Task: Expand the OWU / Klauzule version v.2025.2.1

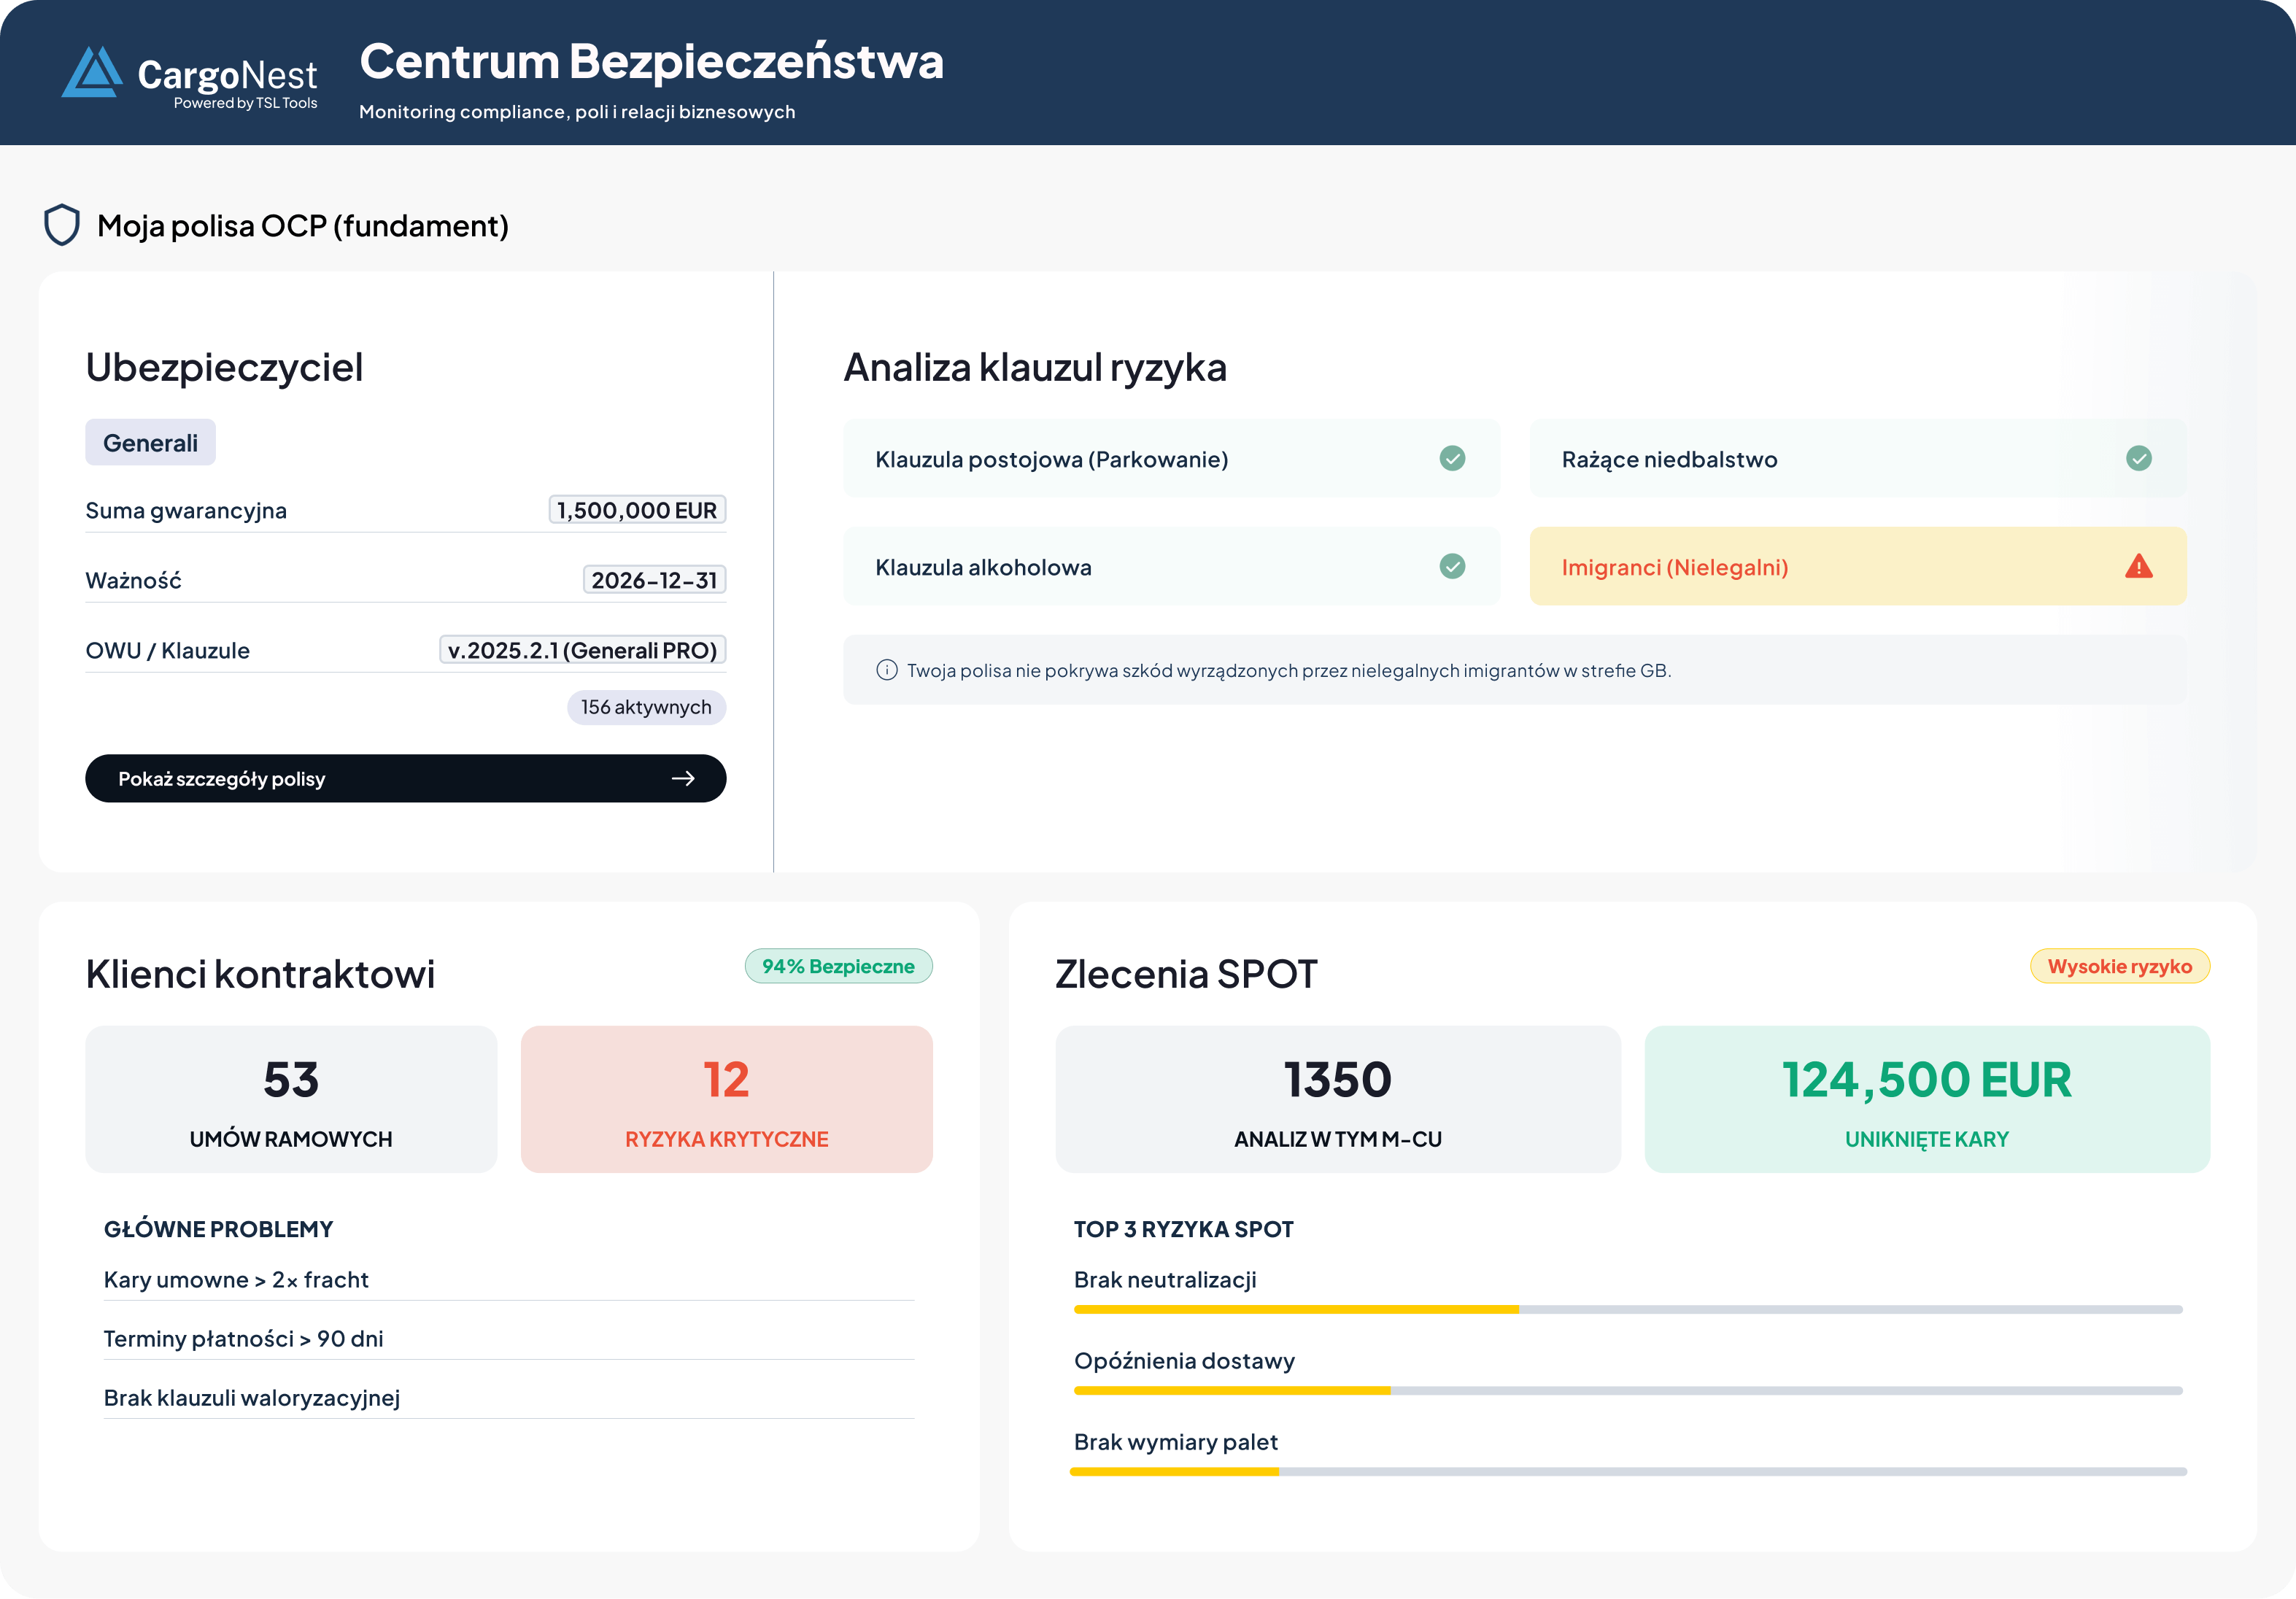Action: (x=583, y=650)
